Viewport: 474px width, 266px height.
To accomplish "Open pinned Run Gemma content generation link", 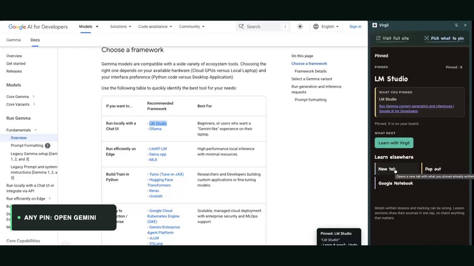I will tap(416, 109).
